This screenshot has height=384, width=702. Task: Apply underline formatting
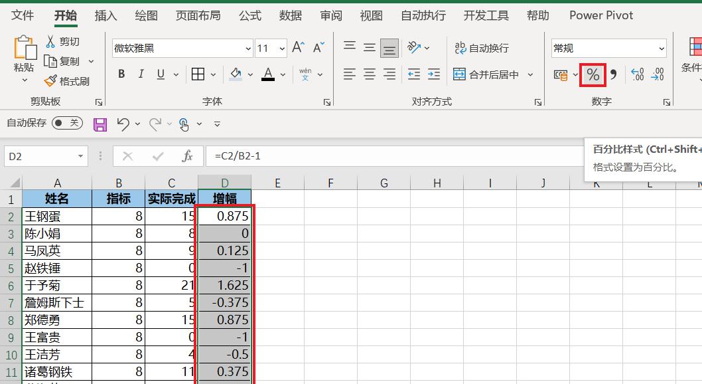click(x=161, y=74)
